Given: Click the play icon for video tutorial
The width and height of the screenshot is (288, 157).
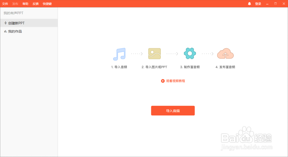Looking at the screenshot, I should tap(163, 81).
